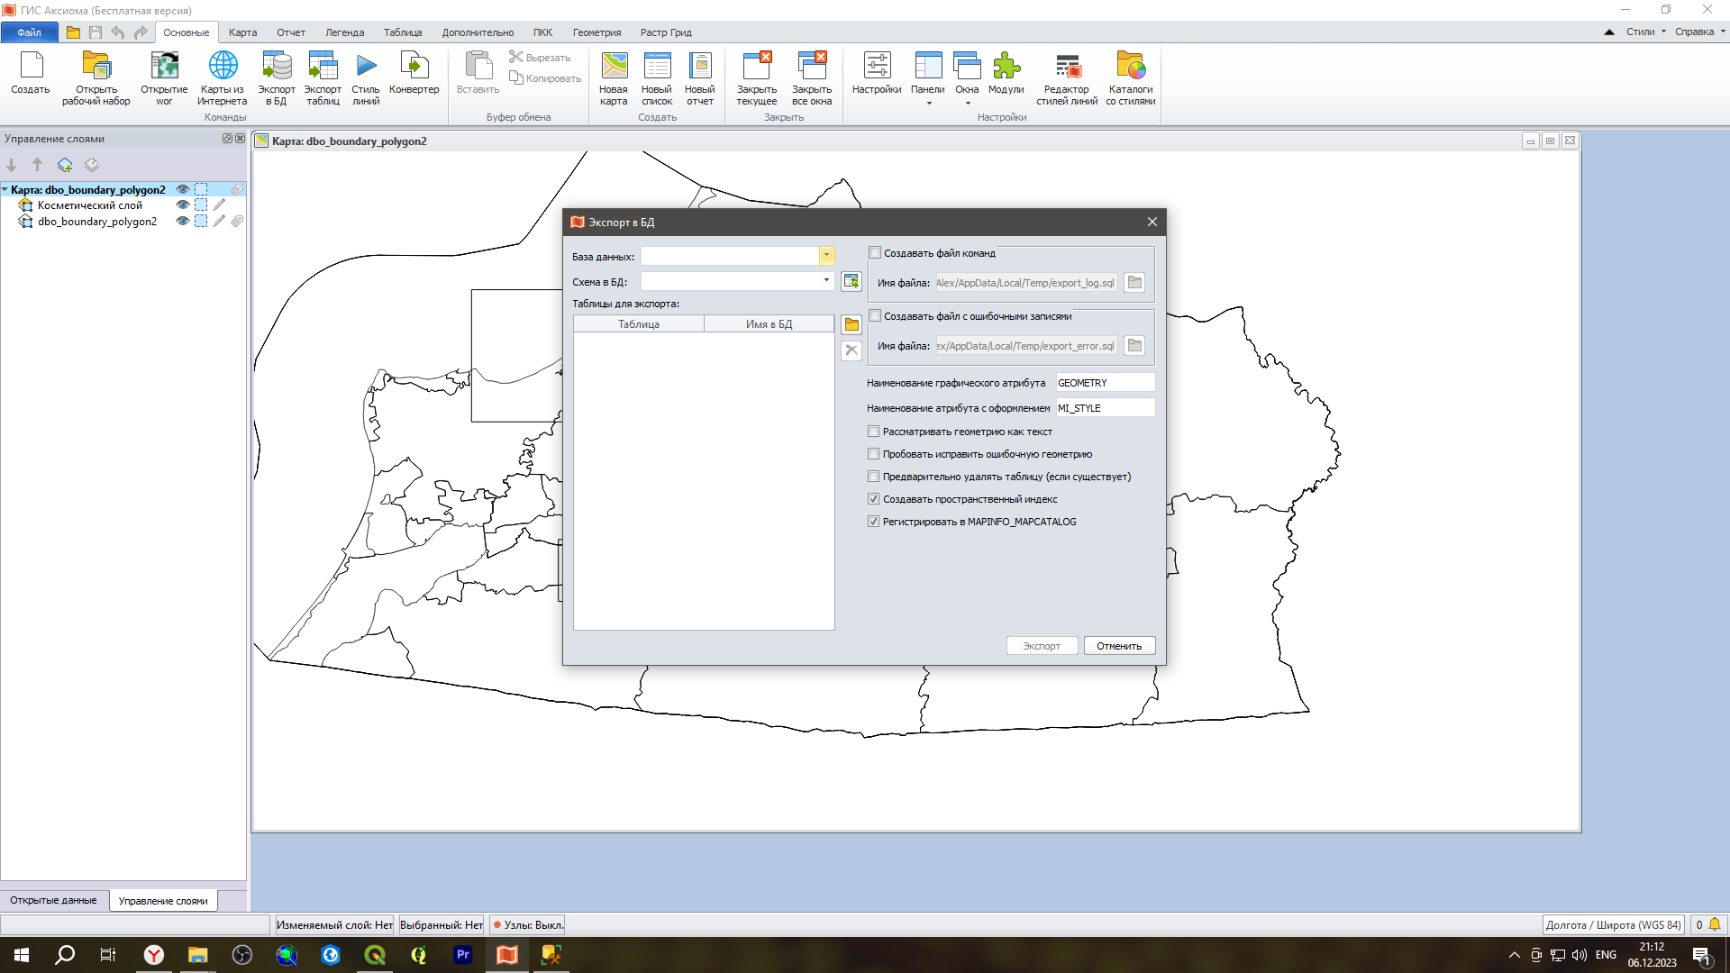Click the GEOMETRY attribute name field
Image resolution: width=1730 pixels, height=973 pixels.
pos(1105,383)
